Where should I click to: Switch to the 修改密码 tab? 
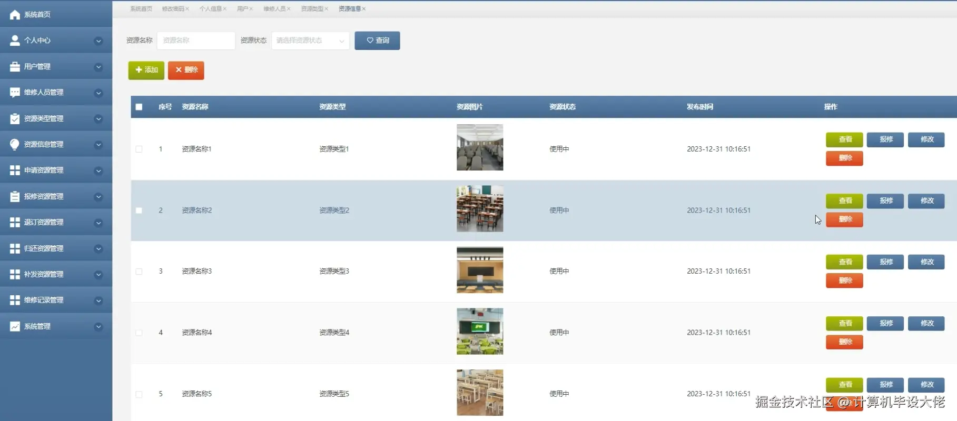coord(173,9)
